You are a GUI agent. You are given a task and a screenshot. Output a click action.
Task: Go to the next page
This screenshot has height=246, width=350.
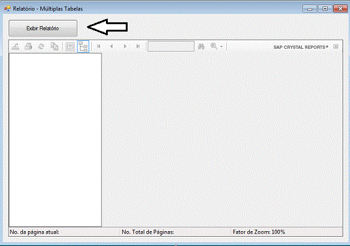coord(125,46)
